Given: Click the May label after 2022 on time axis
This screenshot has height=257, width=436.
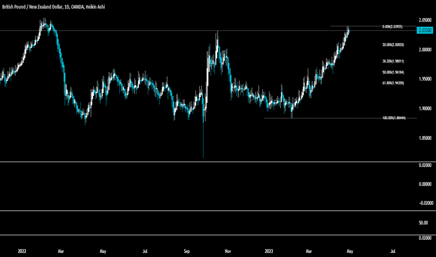Looking at the screenshot, I should pyautogui.click(x=103, y=251).
